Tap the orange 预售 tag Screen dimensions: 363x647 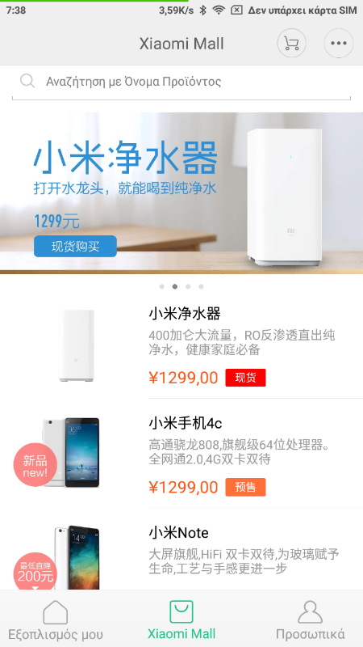(245, 488)
